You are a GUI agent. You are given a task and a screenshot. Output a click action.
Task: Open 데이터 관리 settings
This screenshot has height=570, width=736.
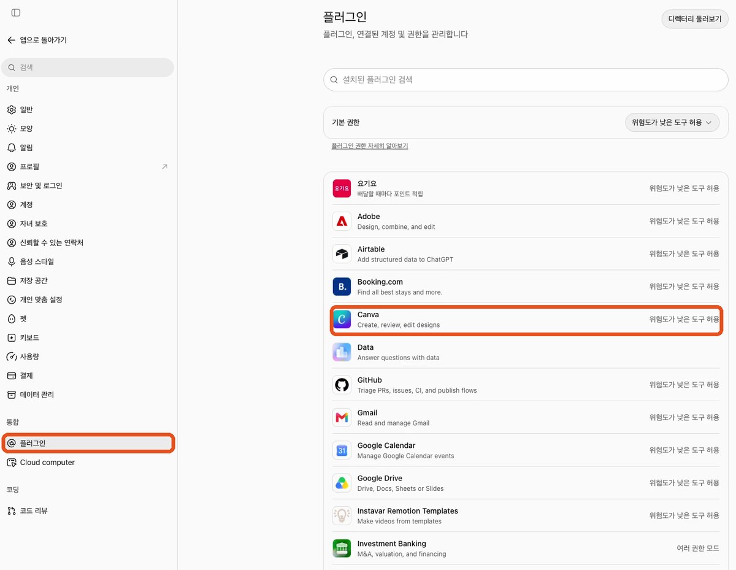tap(88, 395)
